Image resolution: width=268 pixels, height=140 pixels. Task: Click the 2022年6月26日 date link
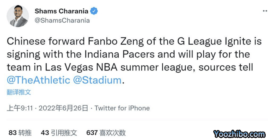pyautogui.click(x=64, y=108)
